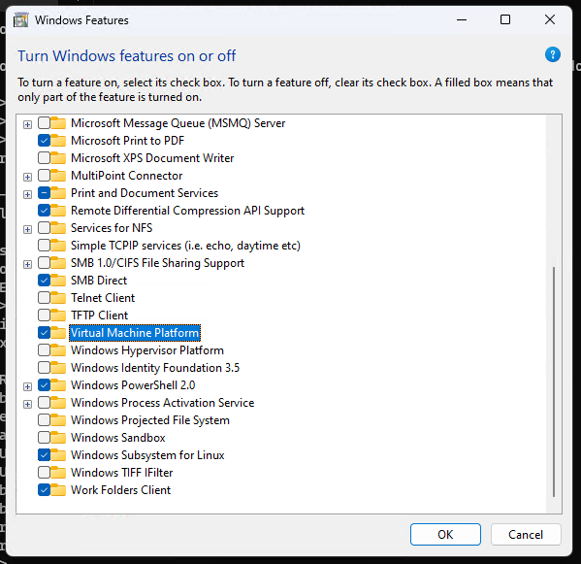Select the Virtual Machine Platform item
The height and width of the screenshot is (564, 581).
click(135, 333)
